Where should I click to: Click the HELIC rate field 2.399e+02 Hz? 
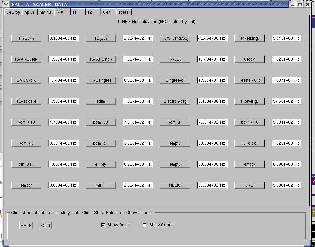pyautogui.click(x=212, y=185)
